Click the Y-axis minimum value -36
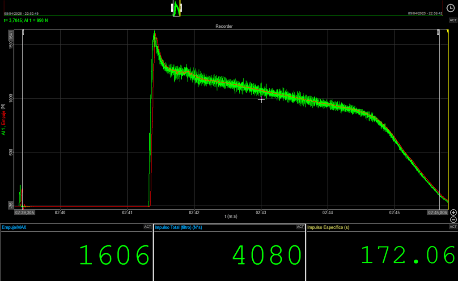The width and height of the screenshot is (458, 281). 11,205
